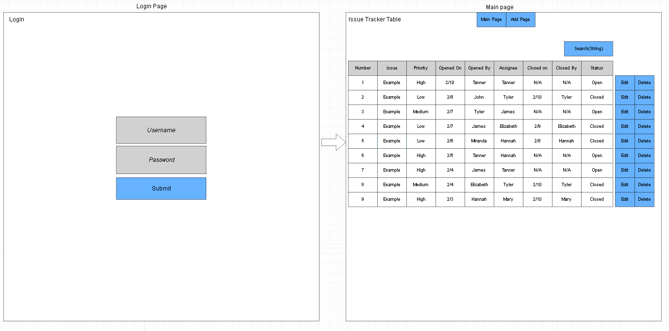Delete issue number 8

click(644, 185)
